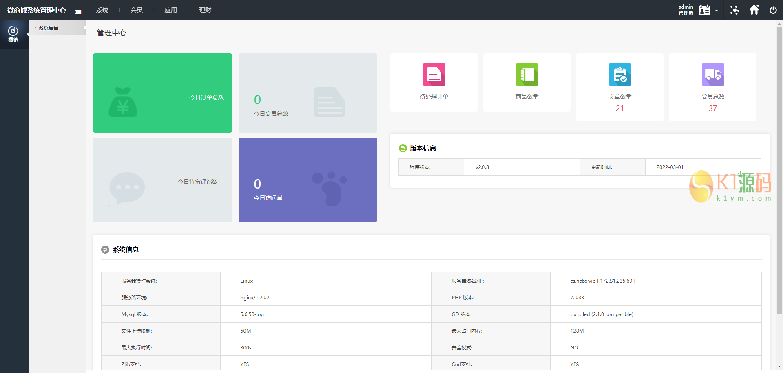
Task: Open the 系统 top menu
Action: (x=102, y=10)
